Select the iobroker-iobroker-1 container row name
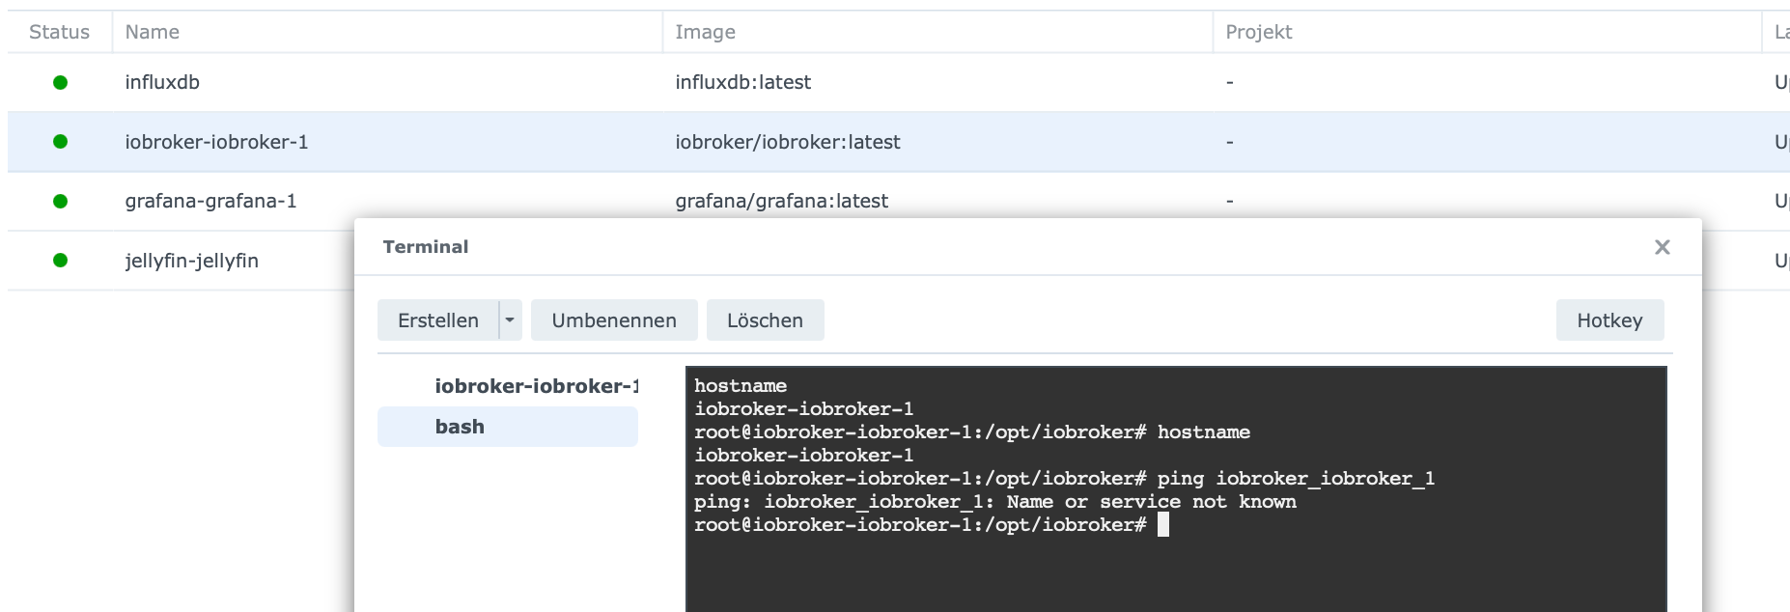 point(216,142)
